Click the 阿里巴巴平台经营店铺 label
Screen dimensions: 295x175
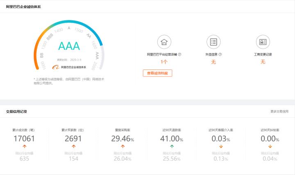coord(162,54)
